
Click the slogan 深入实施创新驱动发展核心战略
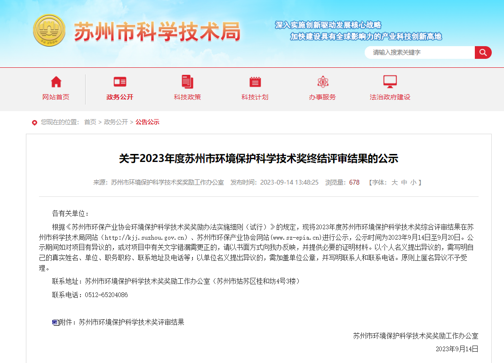point(328,25)
